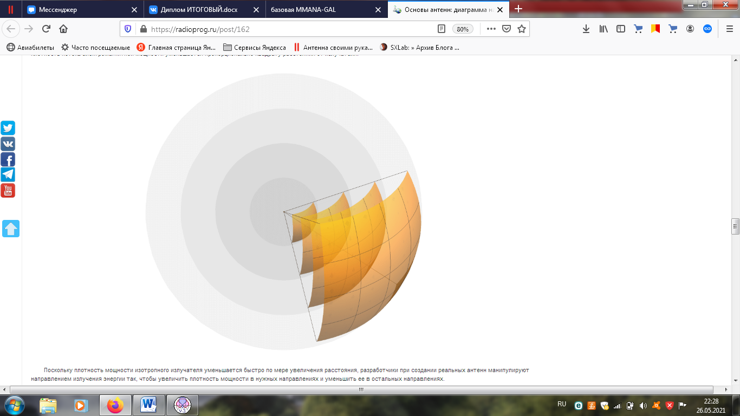
Task: Select the Firefox taskbar button
Action: pos(115,405)
